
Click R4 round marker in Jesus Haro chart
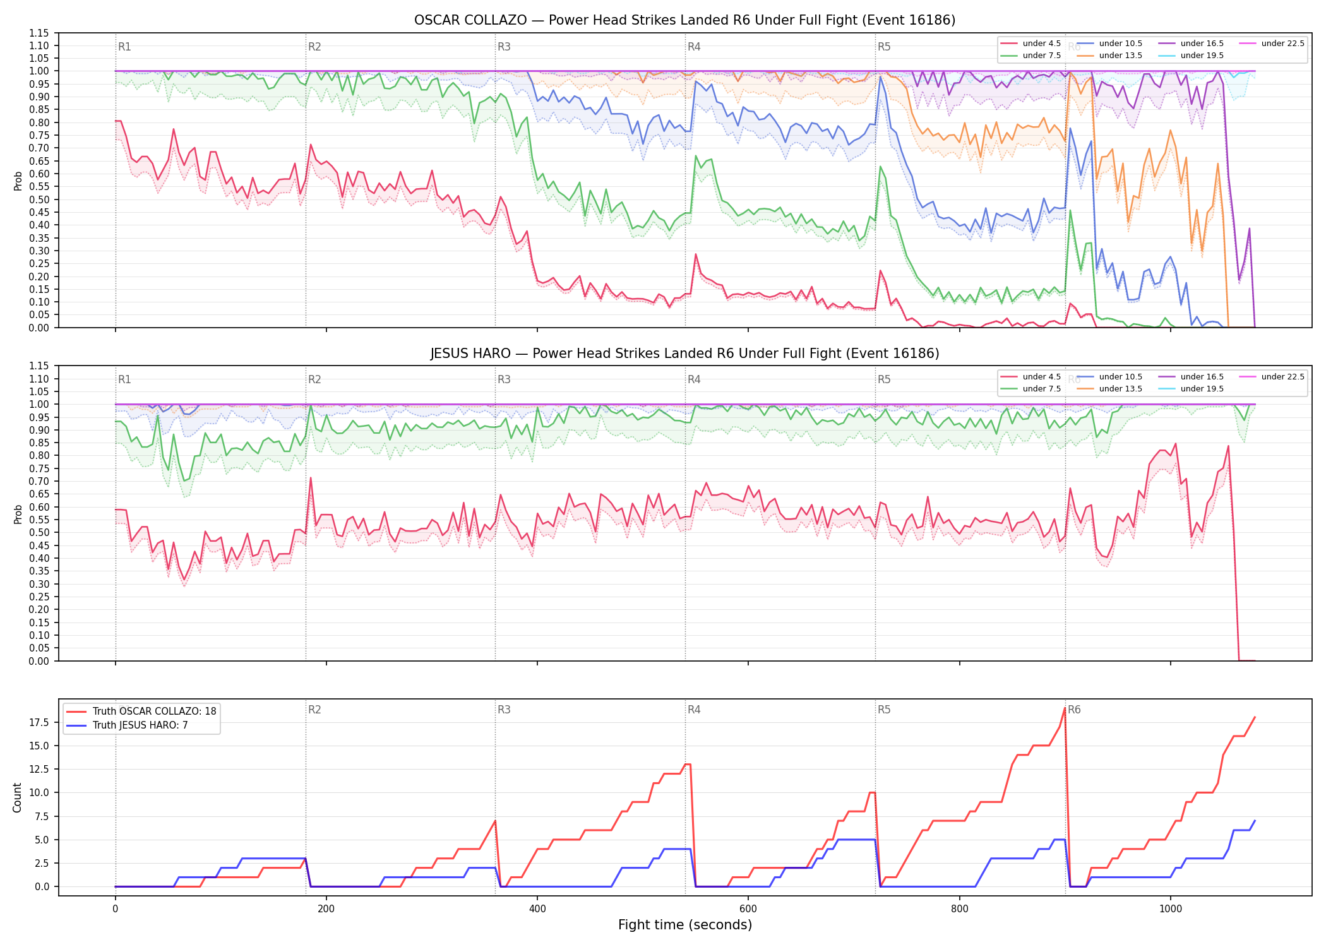click(694, 379)
